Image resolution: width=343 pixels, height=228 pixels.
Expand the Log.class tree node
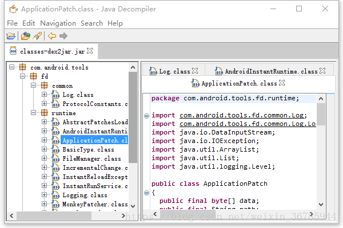click(x=45, y=95)
